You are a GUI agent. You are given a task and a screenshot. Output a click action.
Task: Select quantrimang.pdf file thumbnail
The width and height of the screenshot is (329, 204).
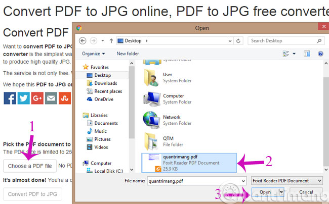coord(152,163)
